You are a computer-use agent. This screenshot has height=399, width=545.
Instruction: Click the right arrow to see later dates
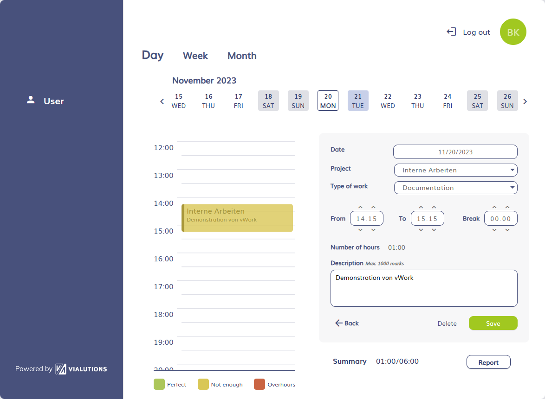[525, 101]
